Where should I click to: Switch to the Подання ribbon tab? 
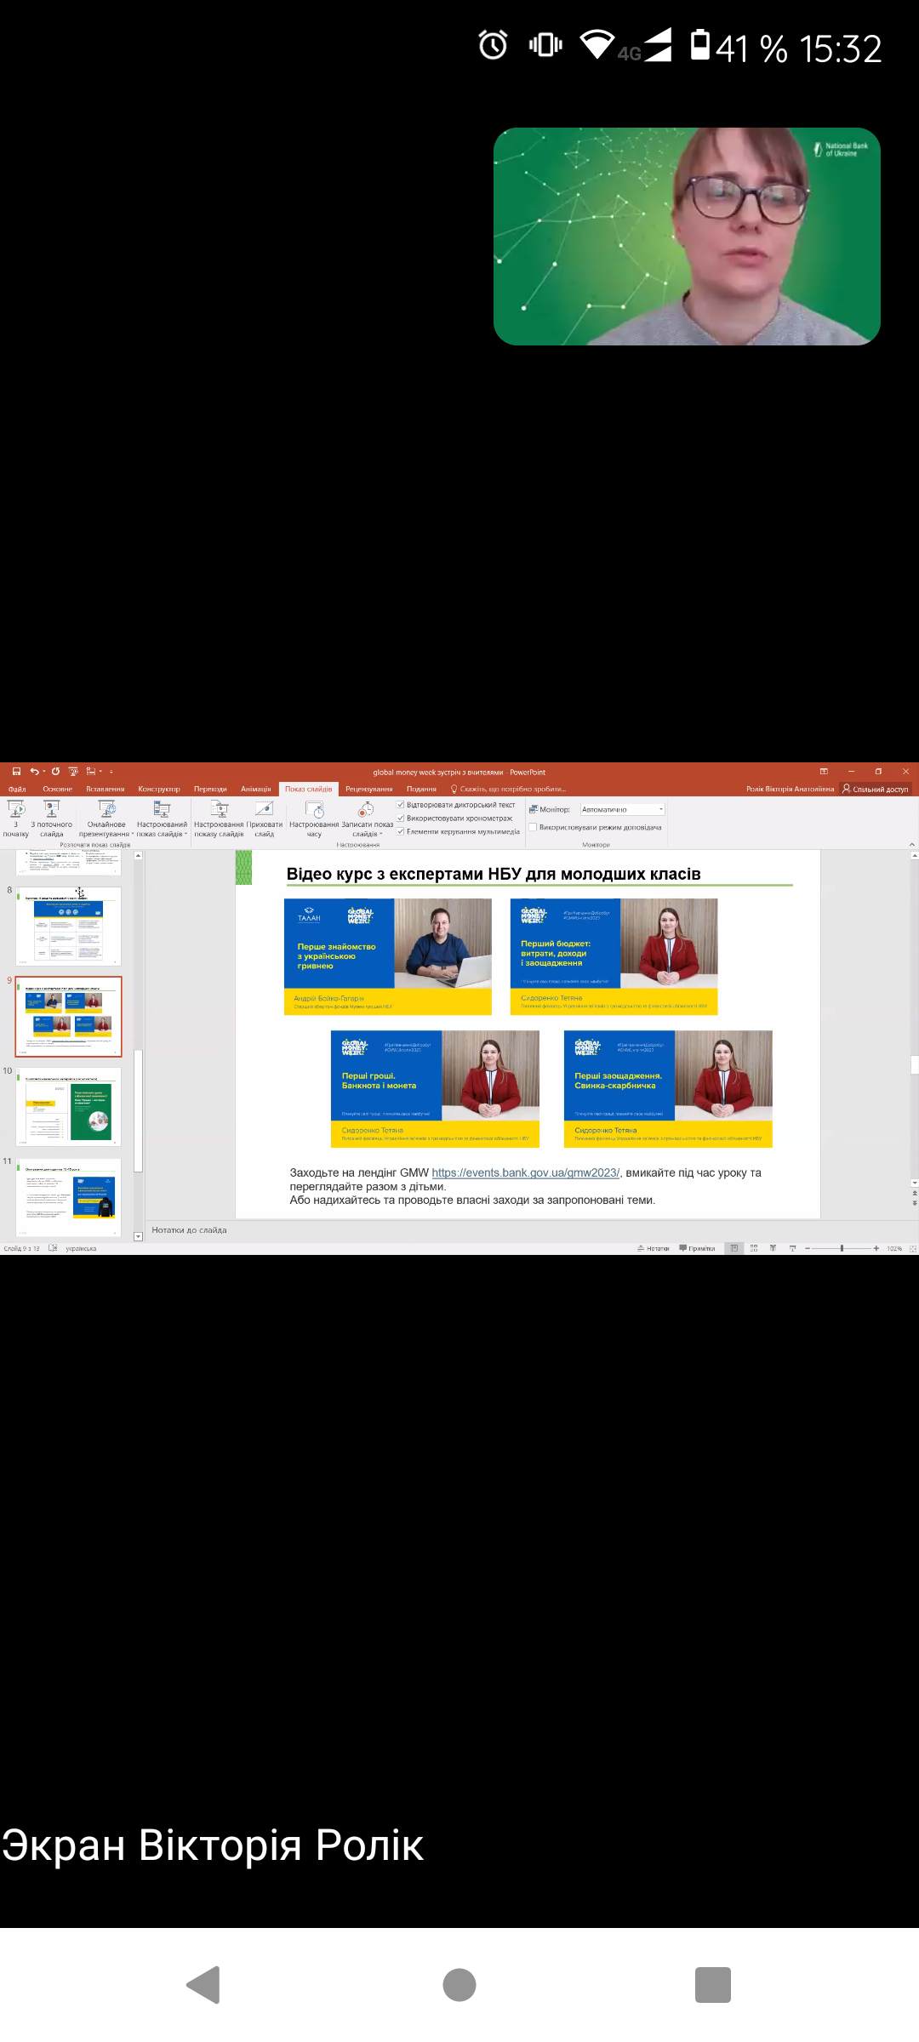421,790
